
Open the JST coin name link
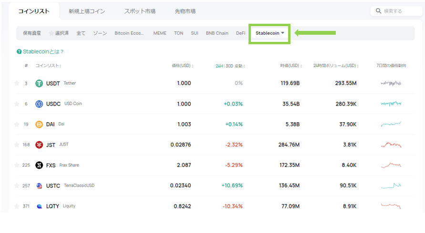click(51, 145)
